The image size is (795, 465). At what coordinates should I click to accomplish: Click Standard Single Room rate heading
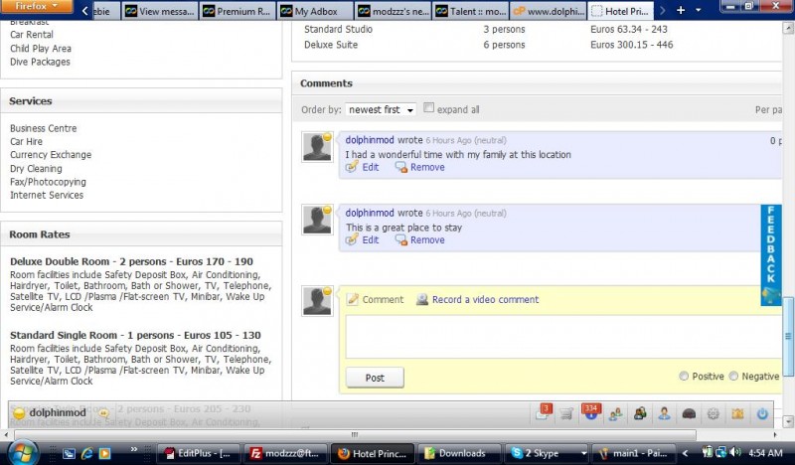click(135, 335)
